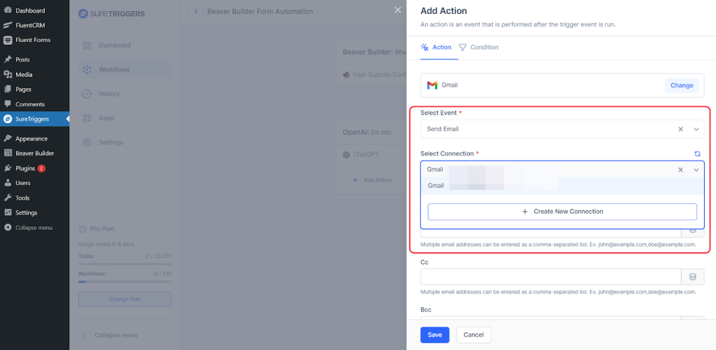This screenshot has width=716, height=350.
Task: Click into the Cc input field
Action: pyautogui.click(x=550, y=277)
